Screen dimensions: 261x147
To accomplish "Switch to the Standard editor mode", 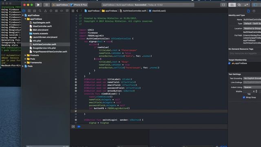I will point(232,5).
